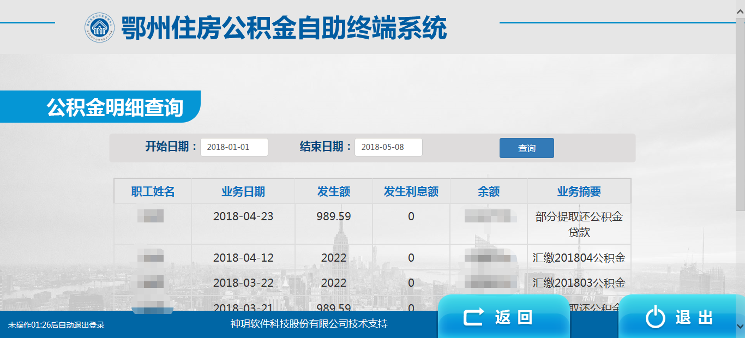Click the Ezhou housing fund logo icon
745x338 pixels.
[x=99, y=27]
